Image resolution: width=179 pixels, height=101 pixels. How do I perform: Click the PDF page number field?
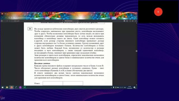click(x=14, y=21)
